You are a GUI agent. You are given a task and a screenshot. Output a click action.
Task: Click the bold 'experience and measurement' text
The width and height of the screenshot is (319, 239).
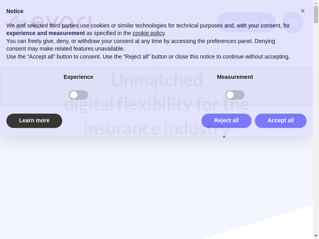pos(45,33)
